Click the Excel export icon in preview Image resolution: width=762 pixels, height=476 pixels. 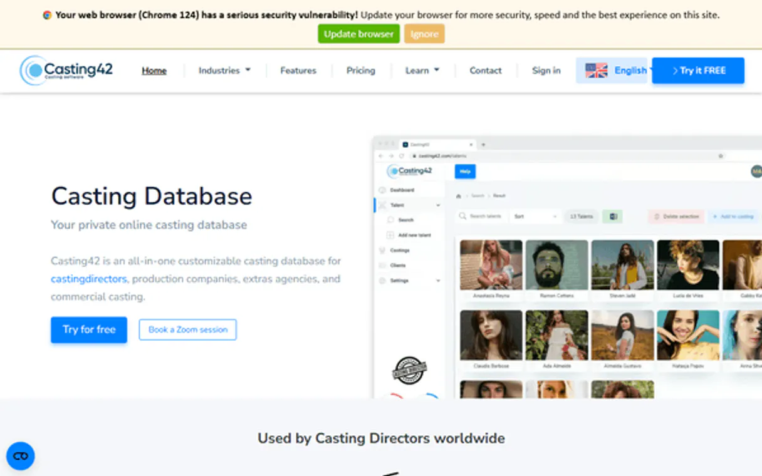pos(612,216)
